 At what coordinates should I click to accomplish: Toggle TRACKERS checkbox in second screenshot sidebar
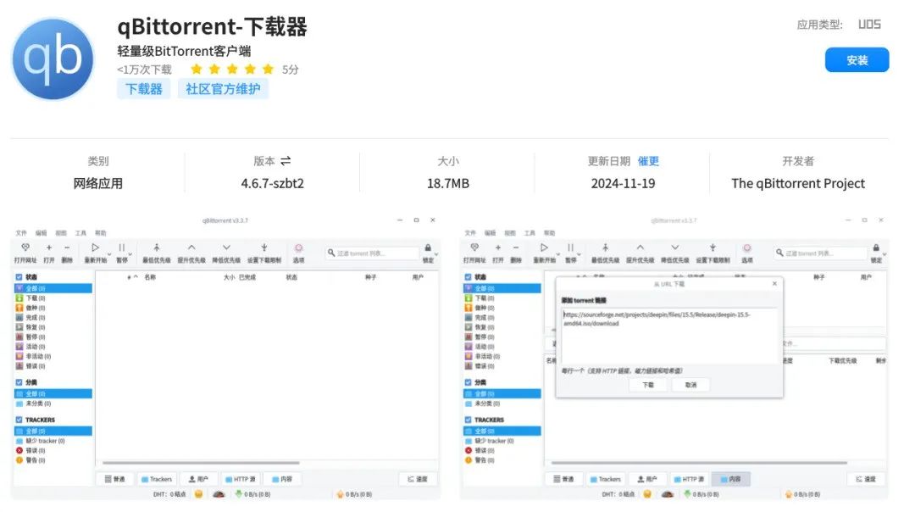click(x=468, y=420)
